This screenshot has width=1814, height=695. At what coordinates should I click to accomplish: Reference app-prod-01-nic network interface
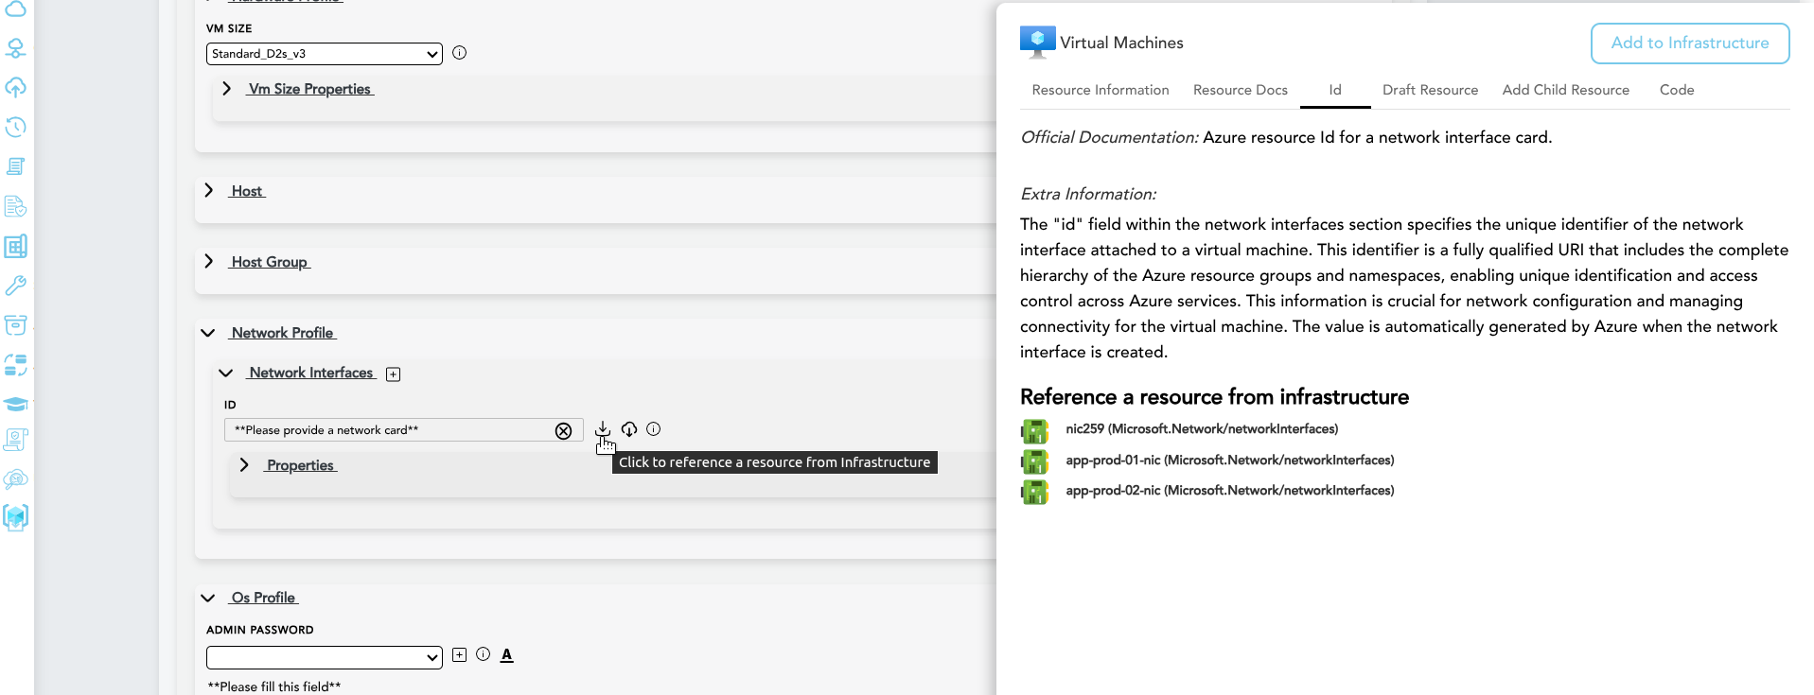[1230, 460]
